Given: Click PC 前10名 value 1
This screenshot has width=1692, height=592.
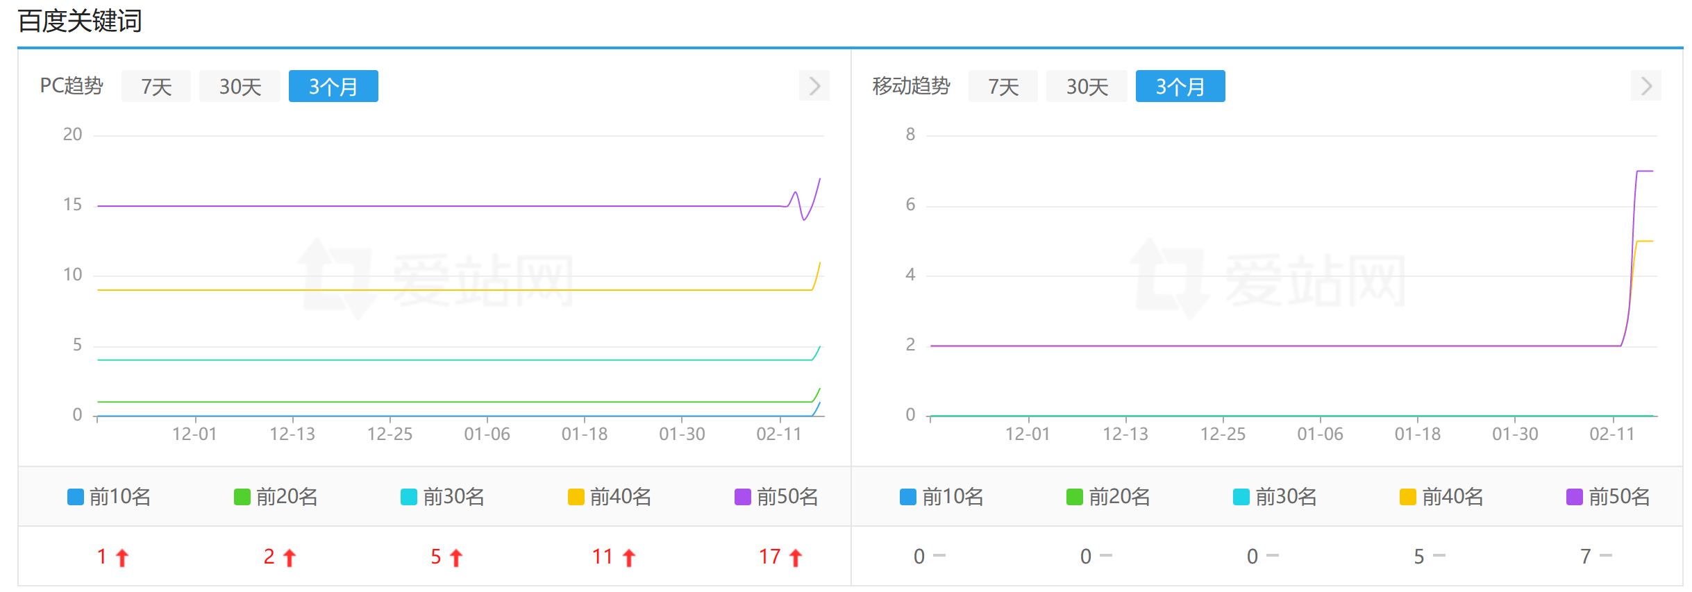Looking at the screenshot, I should point(102,557).
